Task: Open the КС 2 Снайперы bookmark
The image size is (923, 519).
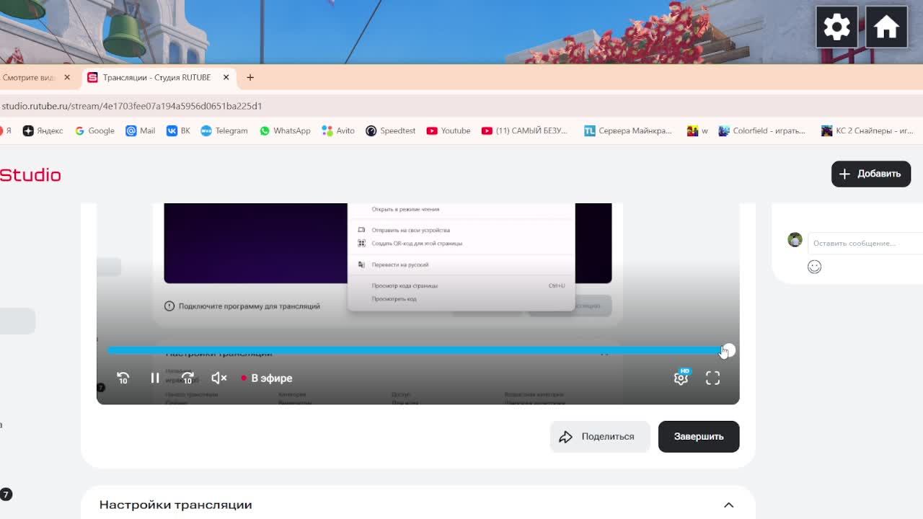Action: 867,130
